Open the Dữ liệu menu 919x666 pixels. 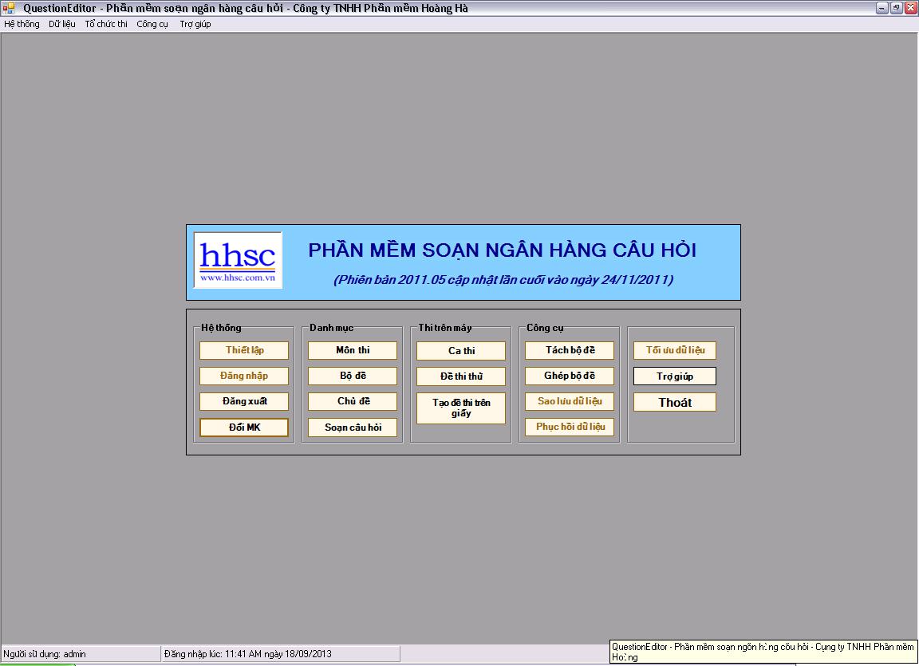(x=62, y=24)
